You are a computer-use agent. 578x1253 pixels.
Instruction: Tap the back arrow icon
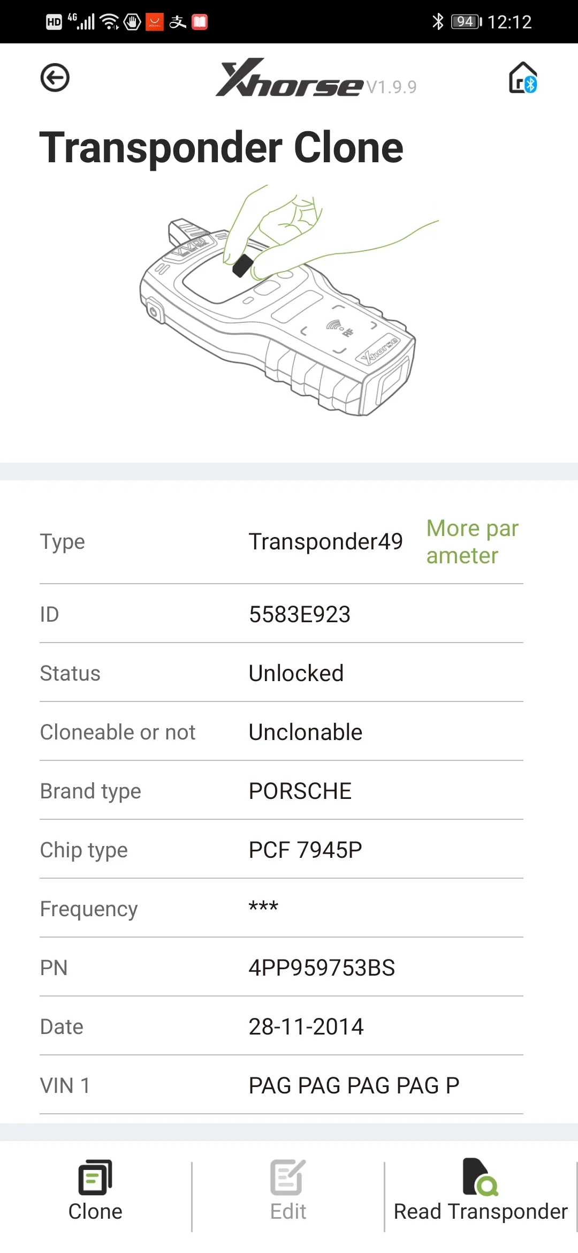click(x=55, y=78)
